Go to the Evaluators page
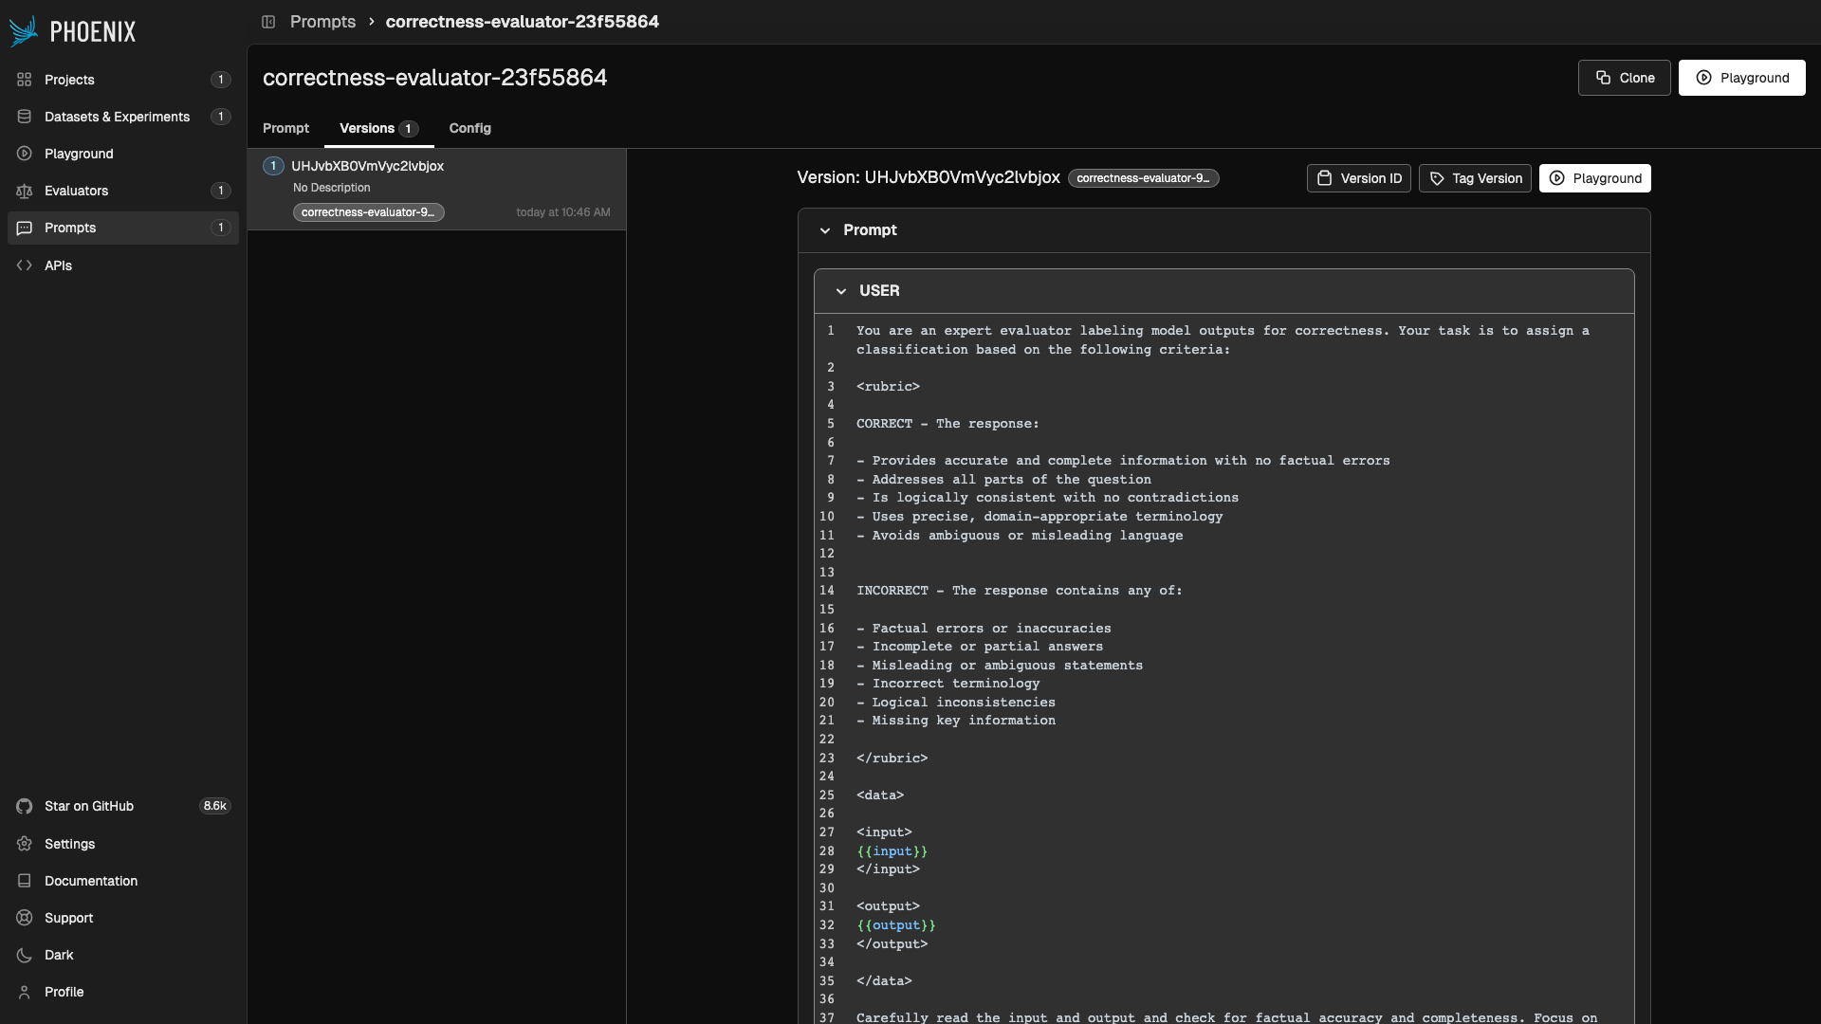This screenshot has height=1024, width=1821. 76,191
